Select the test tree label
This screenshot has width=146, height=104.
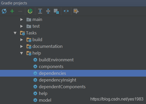pos(36,26)
